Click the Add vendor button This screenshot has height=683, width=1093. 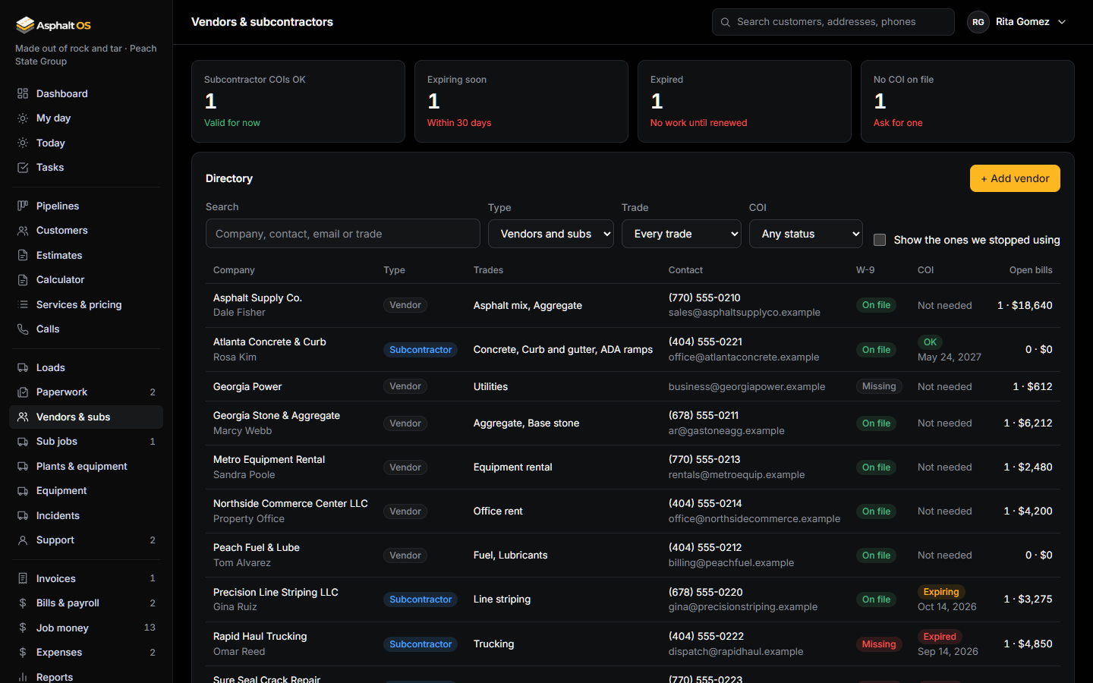pos(1015,178)
